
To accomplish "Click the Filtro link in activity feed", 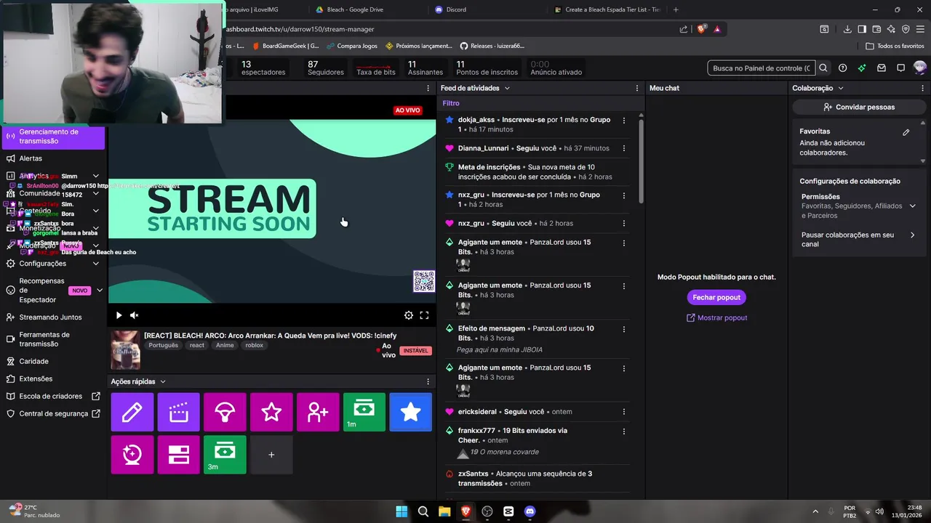I will click(x=451, y=103).
